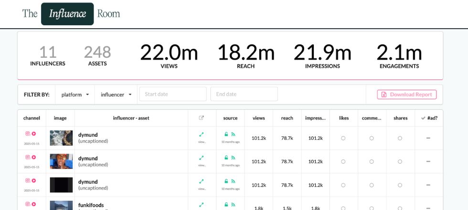Image resolution: width=468 pixels, height=210 pixels.
Task: Click the unlock icon in the black-thumbnail dymund row
Action: [x=226, y=181]
